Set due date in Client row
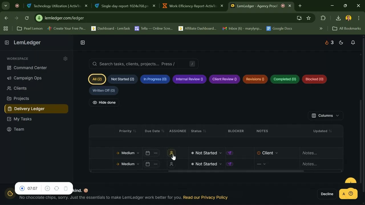Viewport: 365px width, 205px height. 151,153
